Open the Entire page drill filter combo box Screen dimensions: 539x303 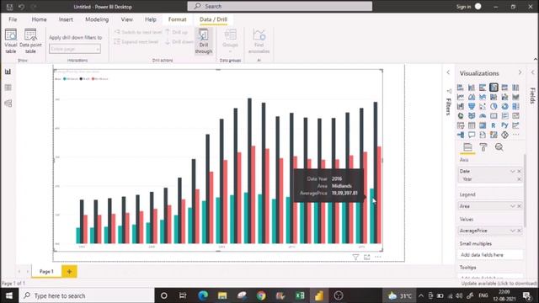coord(75,49)
